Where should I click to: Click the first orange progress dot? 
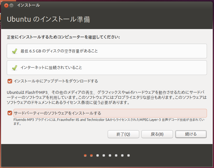coord(85,155)
